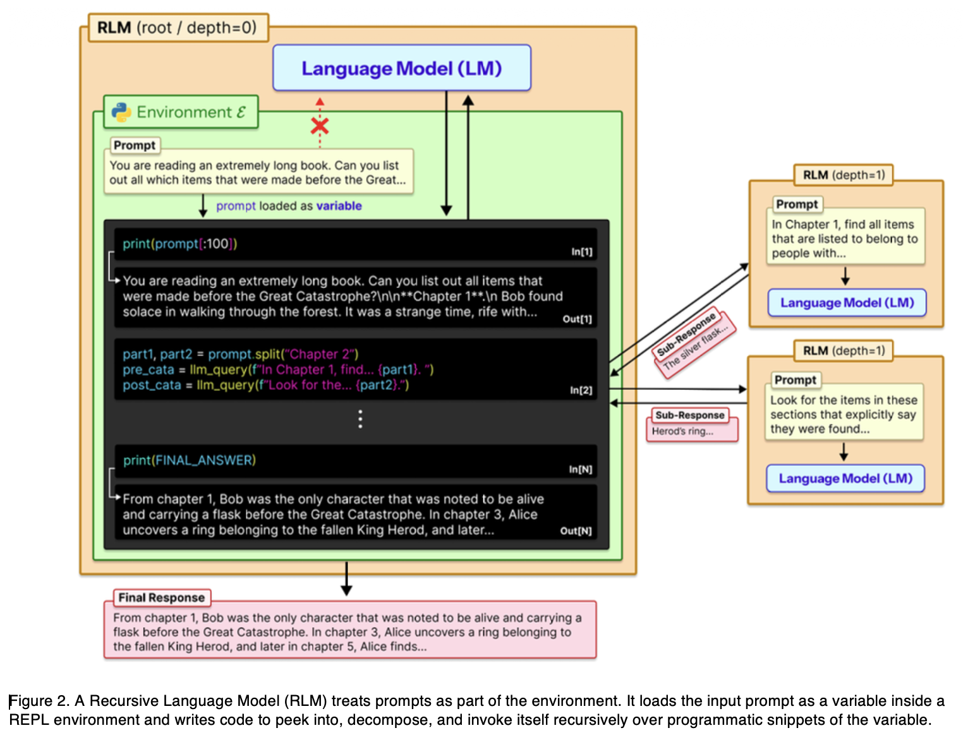Select the print(prompt[:100]) code cell
The width and height of the screenshot is (963, 740).
coord(355,244)
